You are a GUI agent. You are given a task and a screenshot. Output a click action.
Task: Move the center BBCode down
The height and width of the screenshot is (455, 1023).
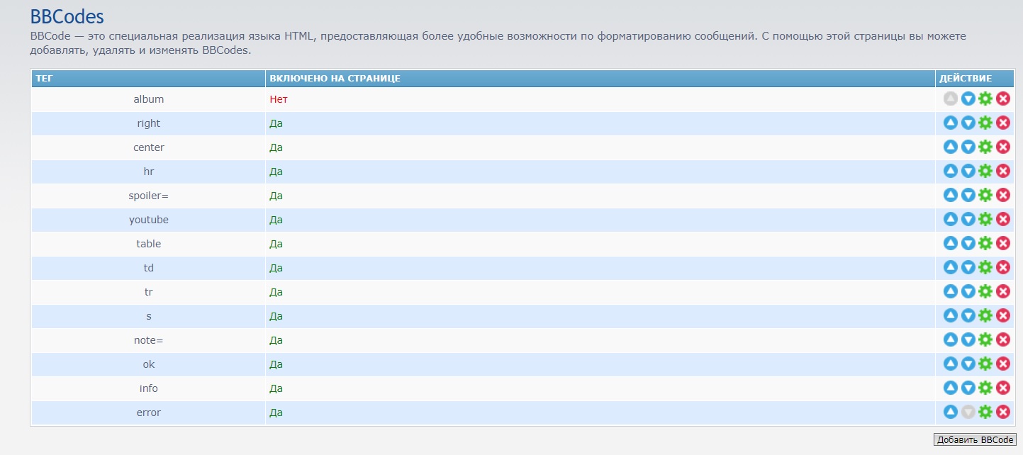point(968,147)
